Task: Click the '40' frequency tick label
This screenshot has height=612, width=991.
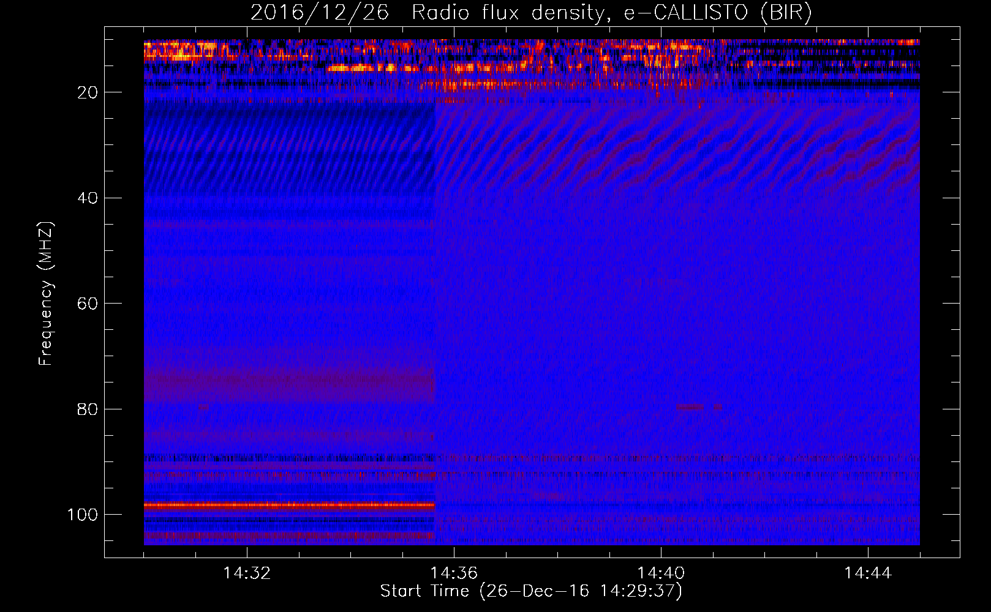Action: coord(88,198)
